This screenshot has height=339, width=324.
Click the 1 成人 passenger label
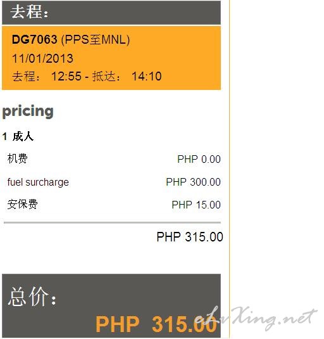tap(18, 137)
